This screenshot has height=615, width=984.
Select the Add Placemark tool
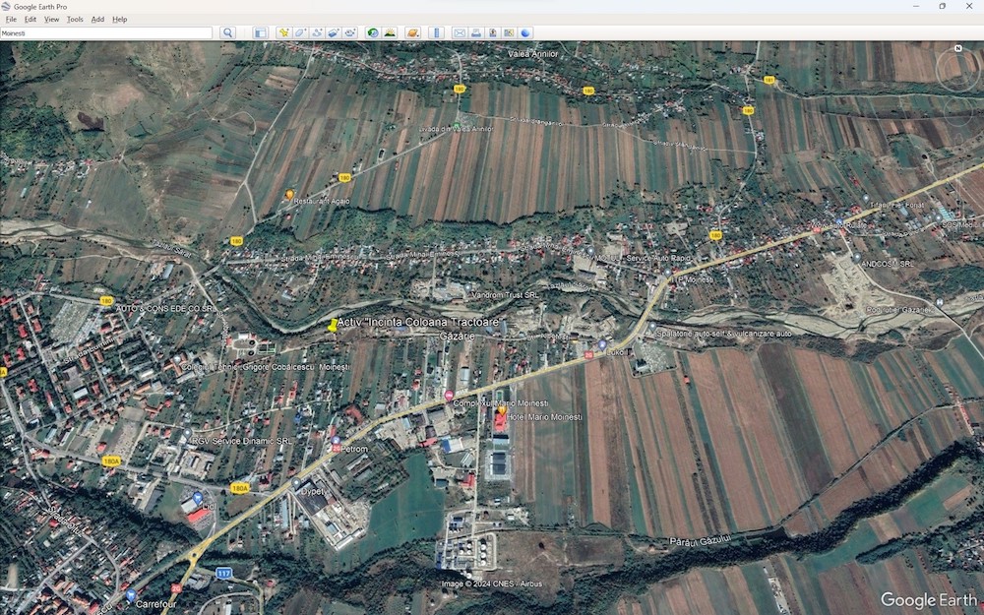(x=284, y=32)
